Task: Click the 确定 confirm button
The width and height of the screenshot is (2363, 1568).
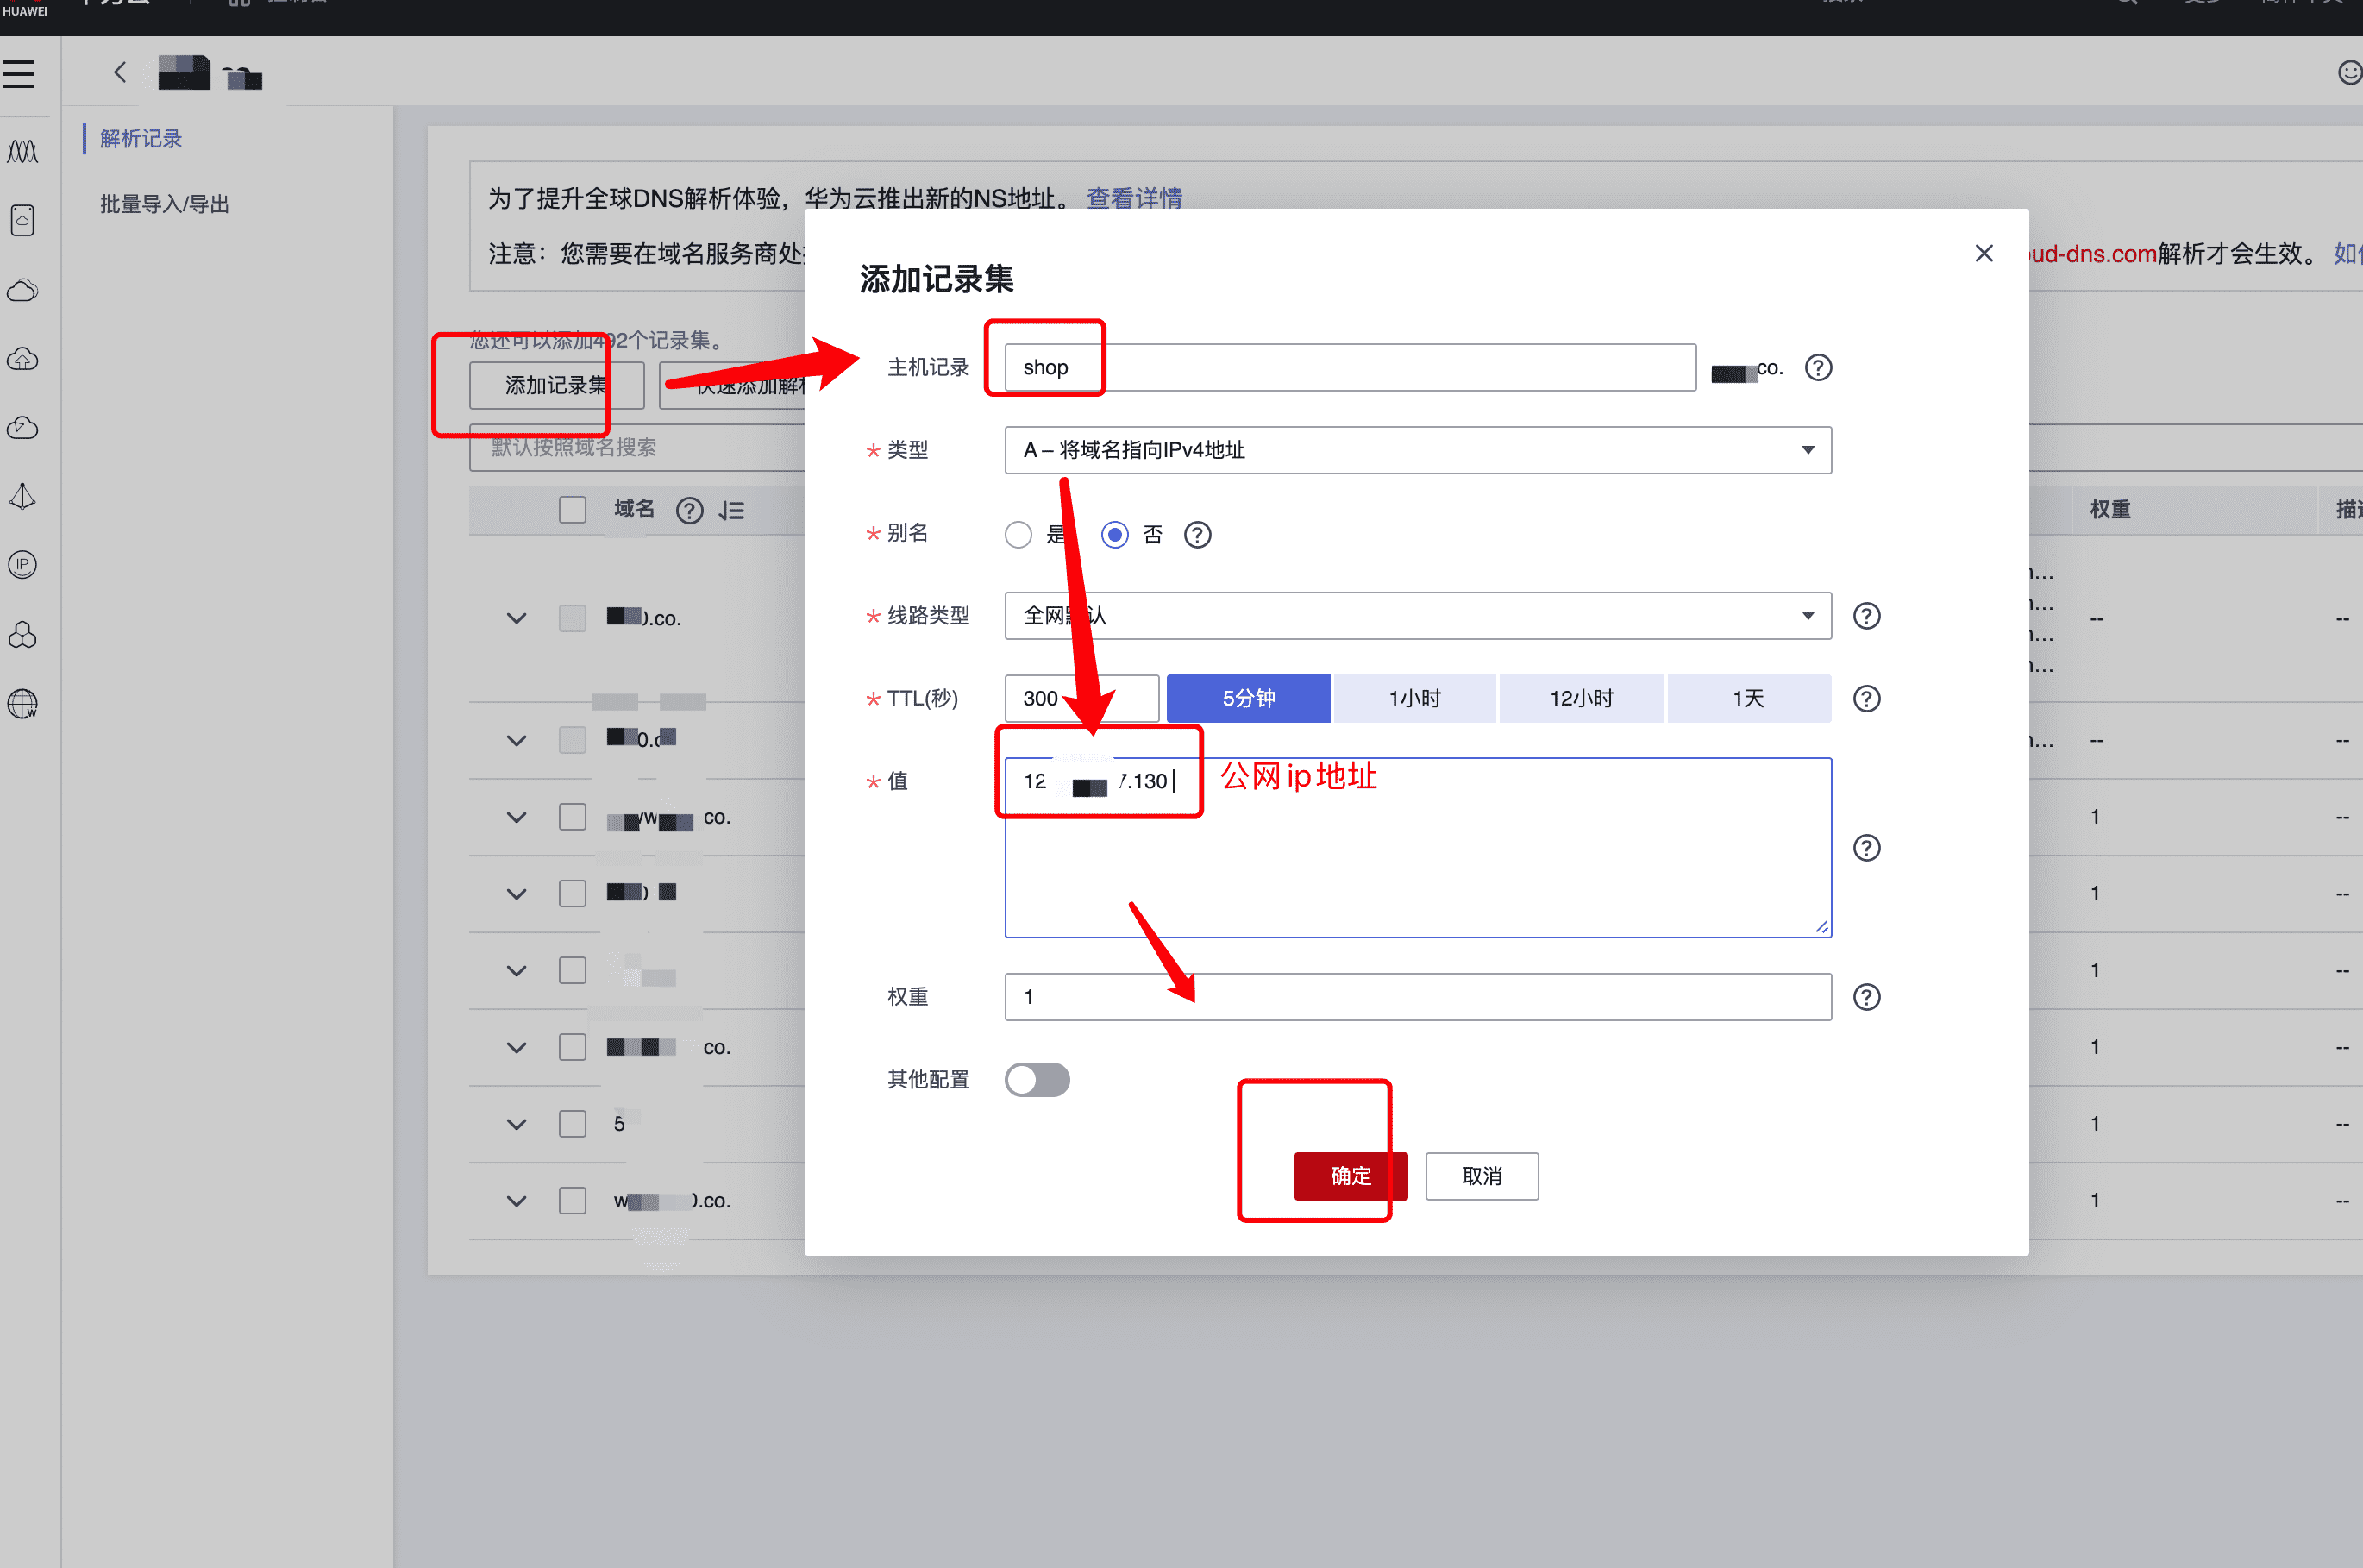Action: pos(1350,1176)
